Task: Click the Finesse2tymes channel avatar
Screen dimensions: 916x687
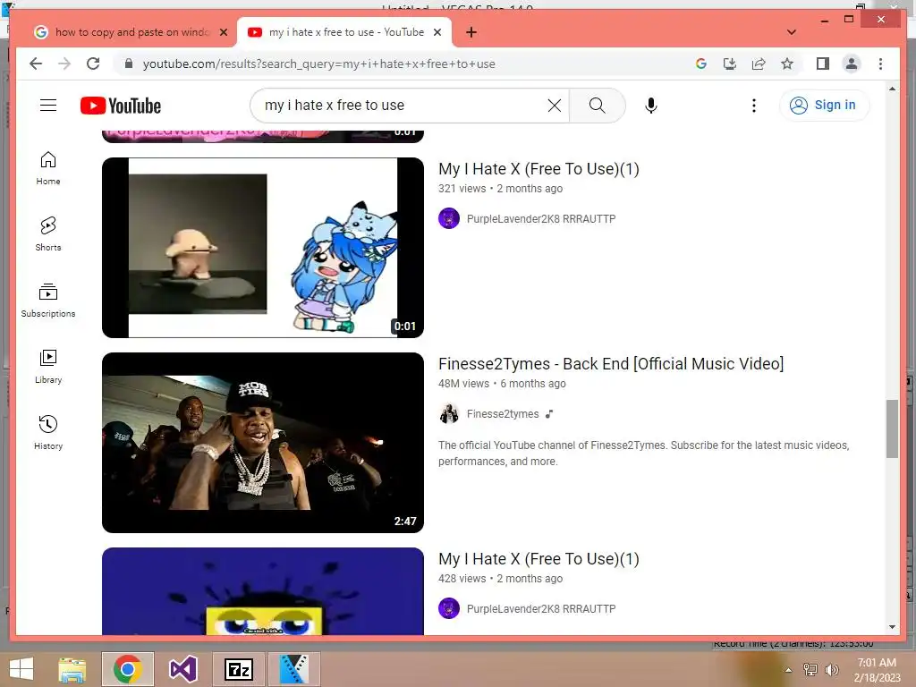Action: click(x=449, y=413)
